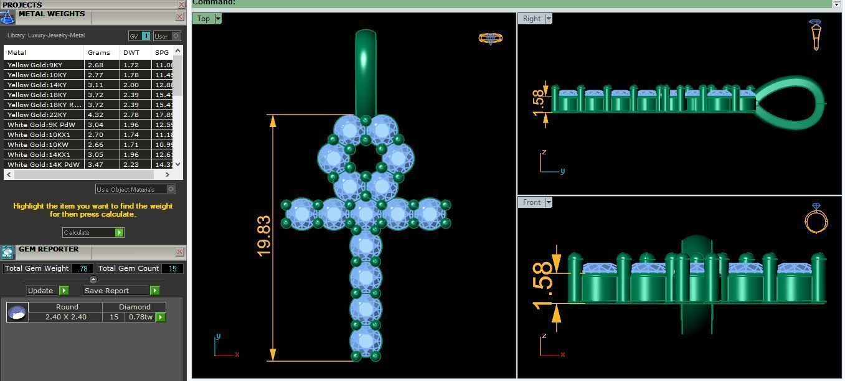
Task: Click the metal list scroll down arrow
Action: pyautogui.click(x=178, y=164)
